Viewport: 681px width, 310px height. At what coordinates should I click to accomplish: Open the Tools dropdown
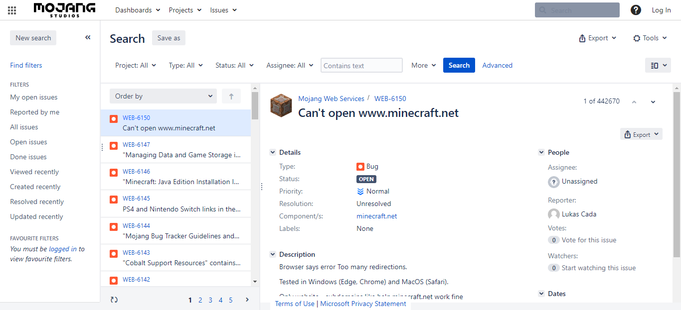point(650,38)
